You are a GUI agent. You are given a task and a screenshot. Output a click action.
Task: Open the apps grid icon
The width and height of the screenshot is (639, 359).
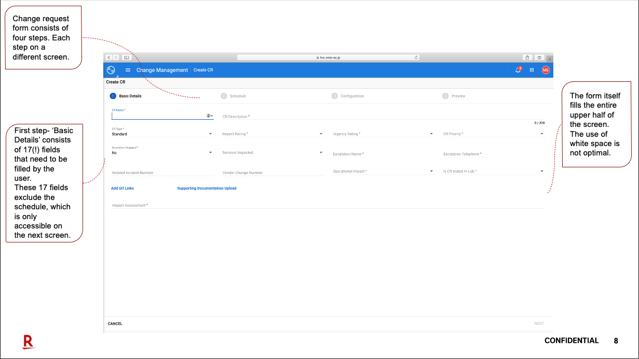point(532,70)
